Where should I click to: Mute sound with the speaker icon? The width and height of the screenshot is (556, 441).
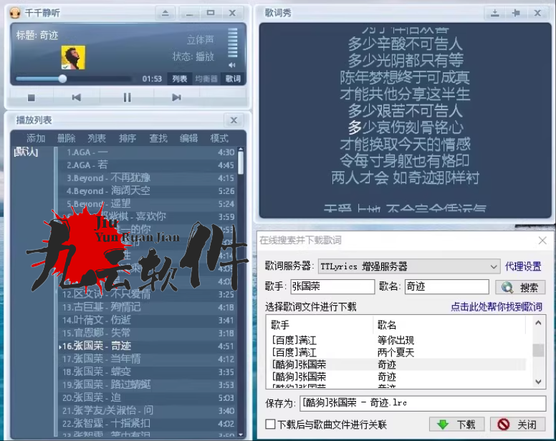click(232, 65)
